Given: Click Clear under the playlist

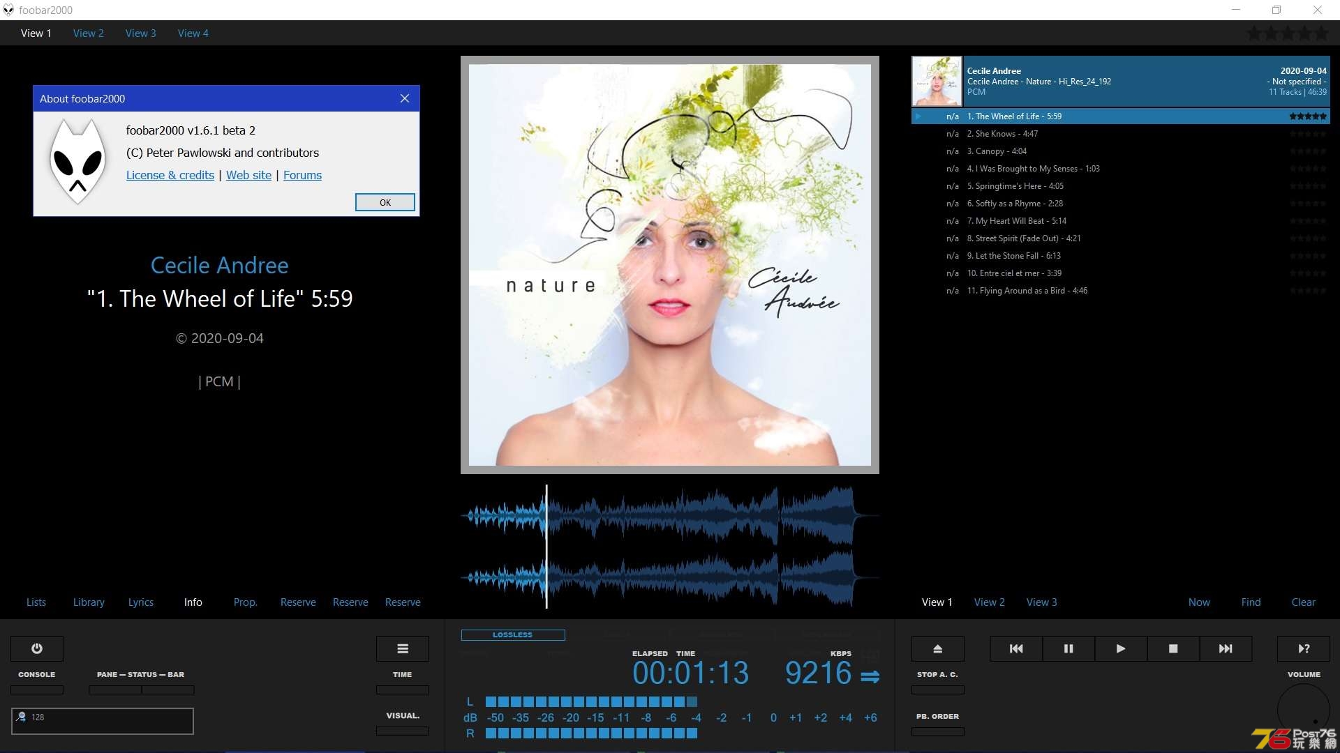Looking at the screenshot, I should coord(1304,602).
